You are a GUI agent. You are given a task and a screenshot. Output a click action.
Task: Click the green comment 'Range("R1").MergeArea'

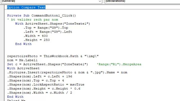119,64
